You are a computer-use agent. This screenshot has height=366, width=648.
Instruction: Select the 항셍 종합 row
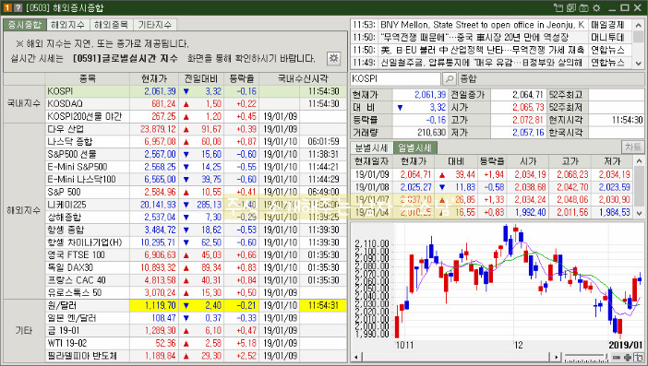pyautogui.click(x=196, y=230)
